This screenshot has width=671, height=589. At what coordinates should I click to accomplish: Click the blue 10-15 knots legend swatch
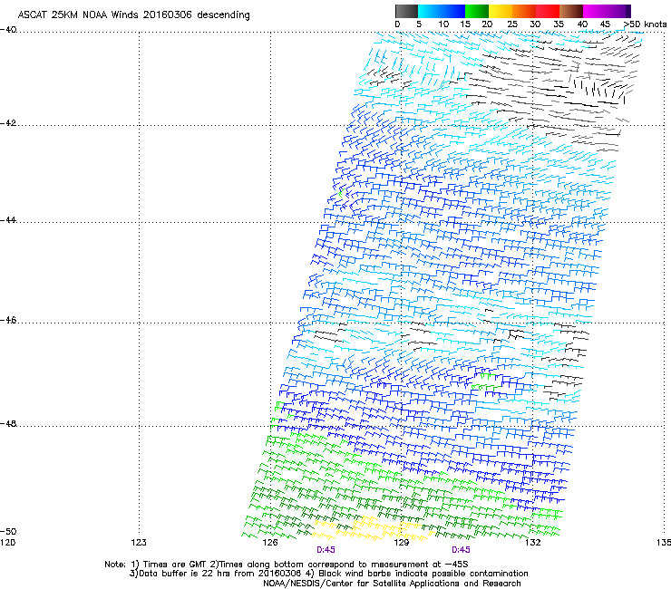click(x=453, y=11)
